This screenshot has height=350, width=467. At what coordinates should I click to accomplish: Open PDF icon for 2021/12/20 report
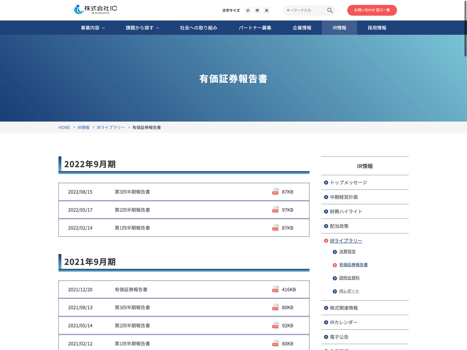pyautogui.click(x=275, y=289)
